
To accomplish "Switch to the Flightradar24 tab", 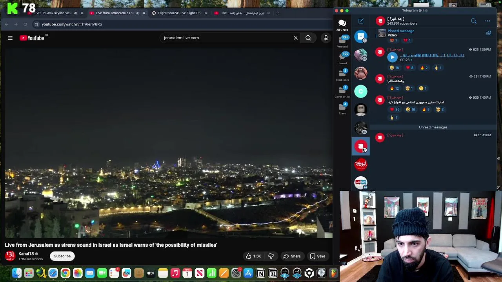I will (x=179, y=13).
